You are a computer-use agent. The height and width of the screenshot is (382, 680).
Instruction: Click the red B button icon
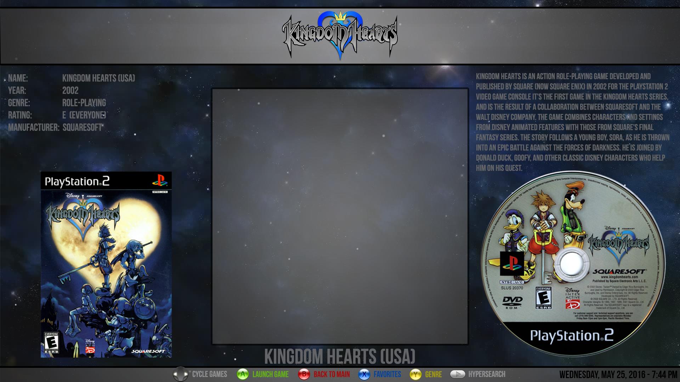[x=304, y=374]
